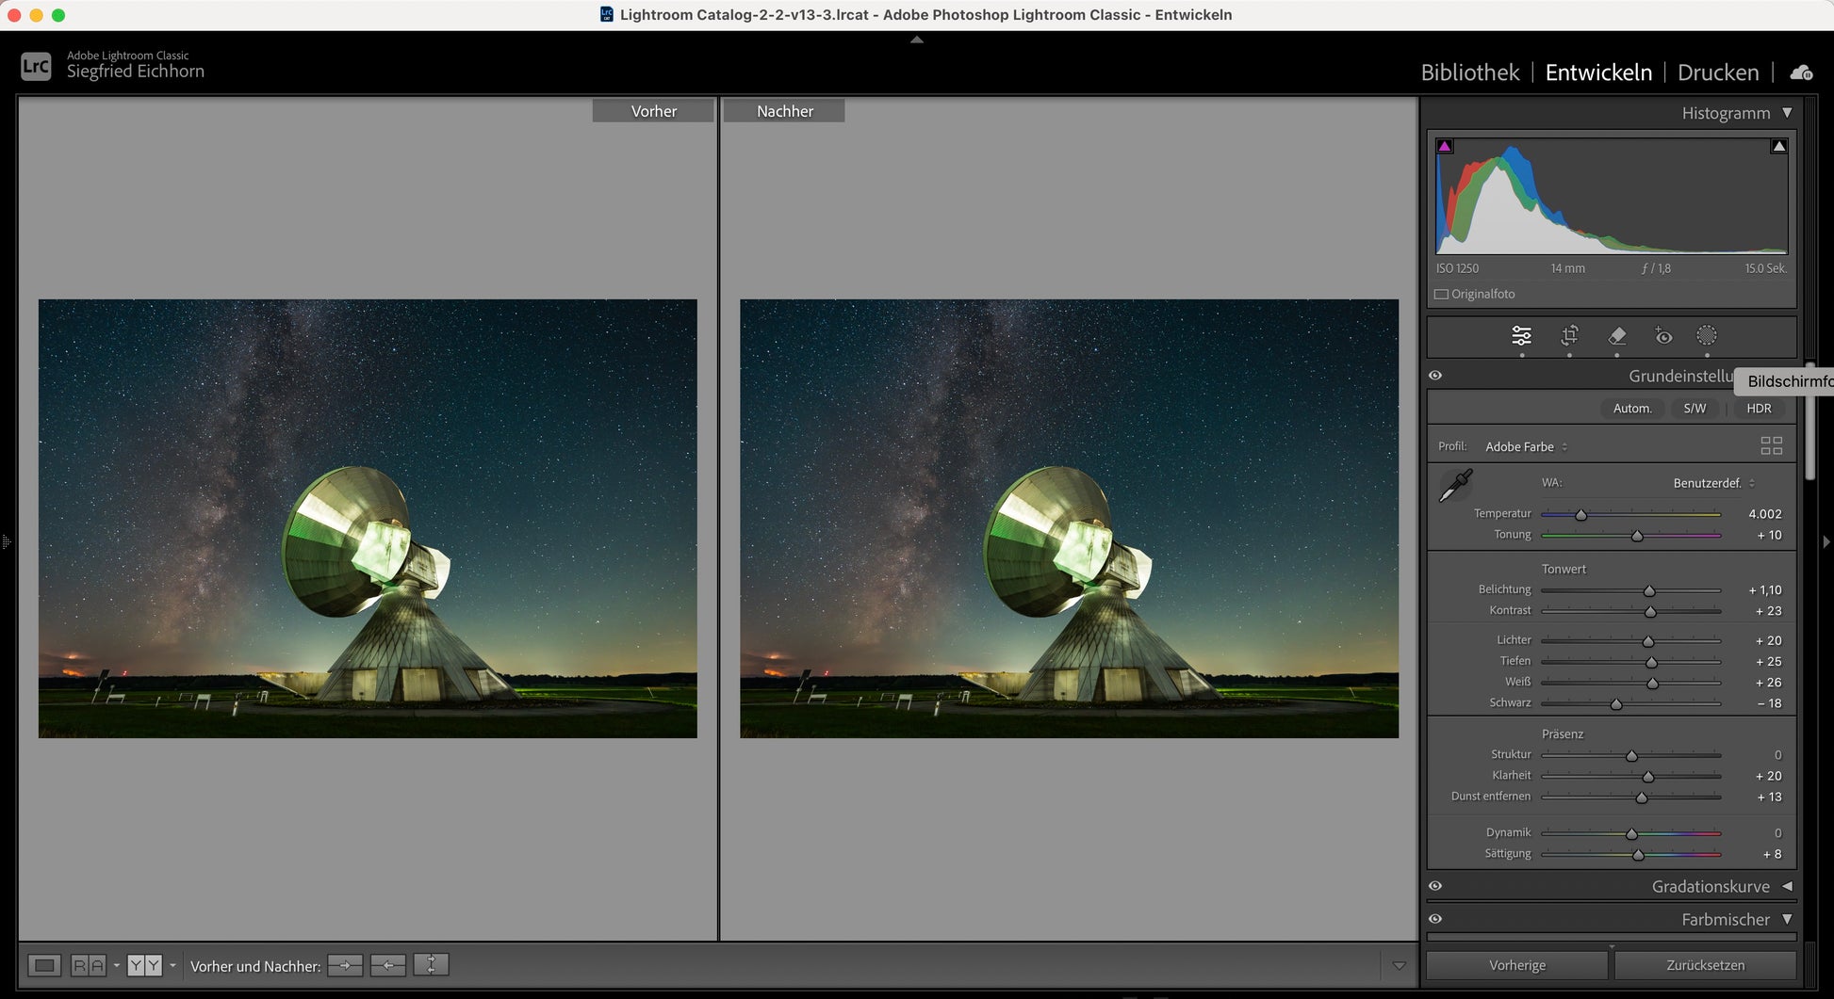Open the Adobe Farbe profile dropdown
1834x999 pixels.
(1526, 447)
